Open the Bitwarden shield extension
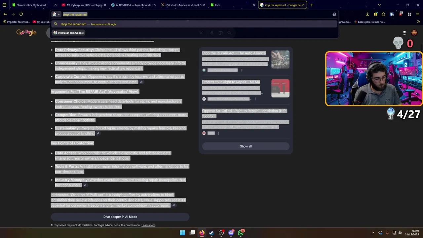 (392, 14)
